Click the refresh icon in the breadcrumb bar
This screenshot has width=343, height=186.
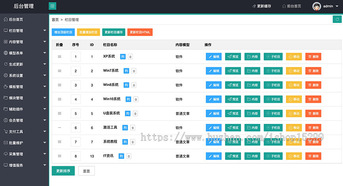point(337,19)
